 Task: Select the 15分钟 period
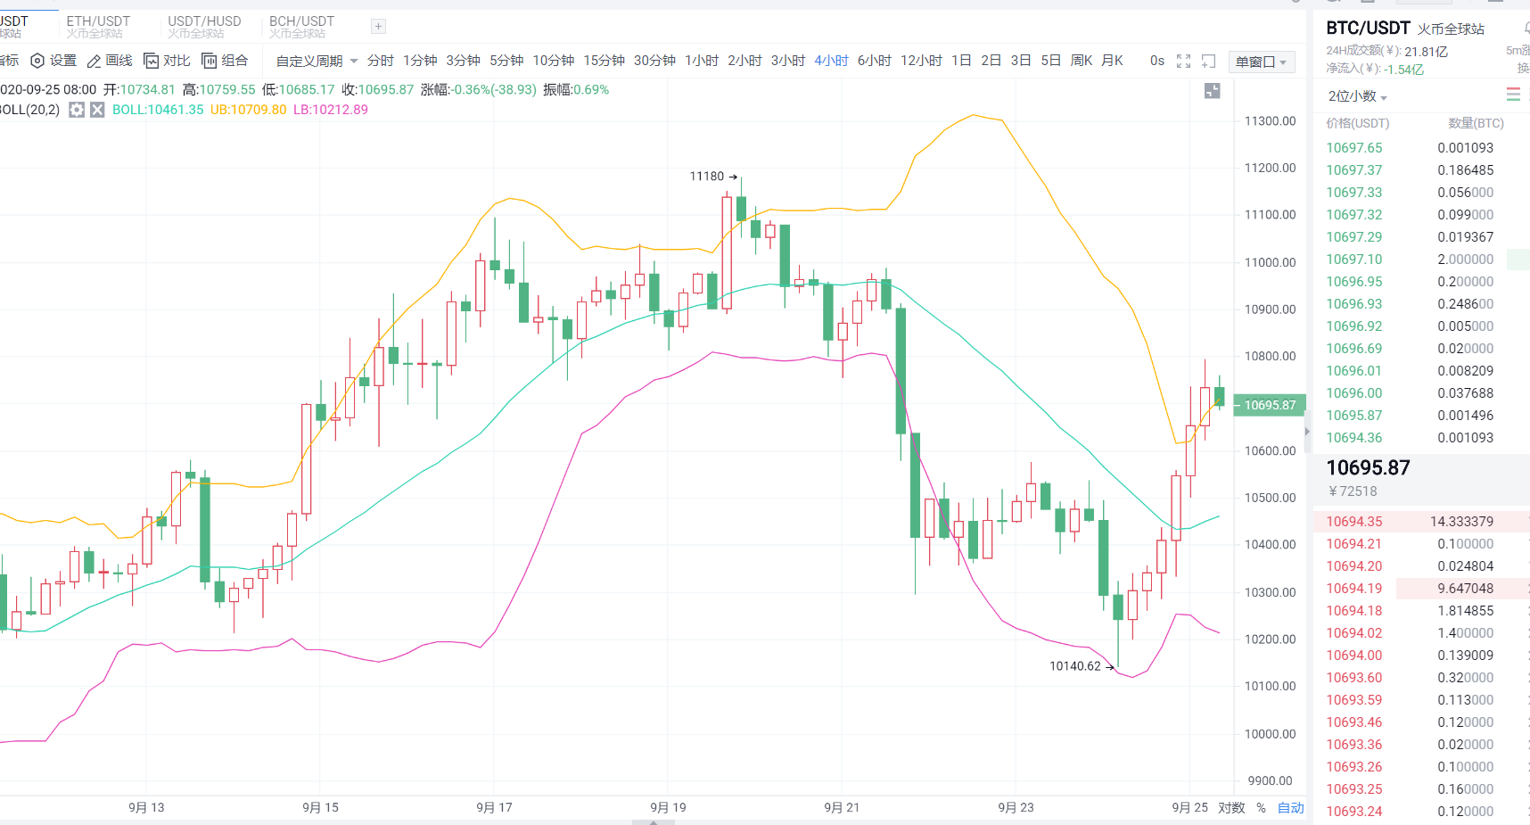[605, 61]
